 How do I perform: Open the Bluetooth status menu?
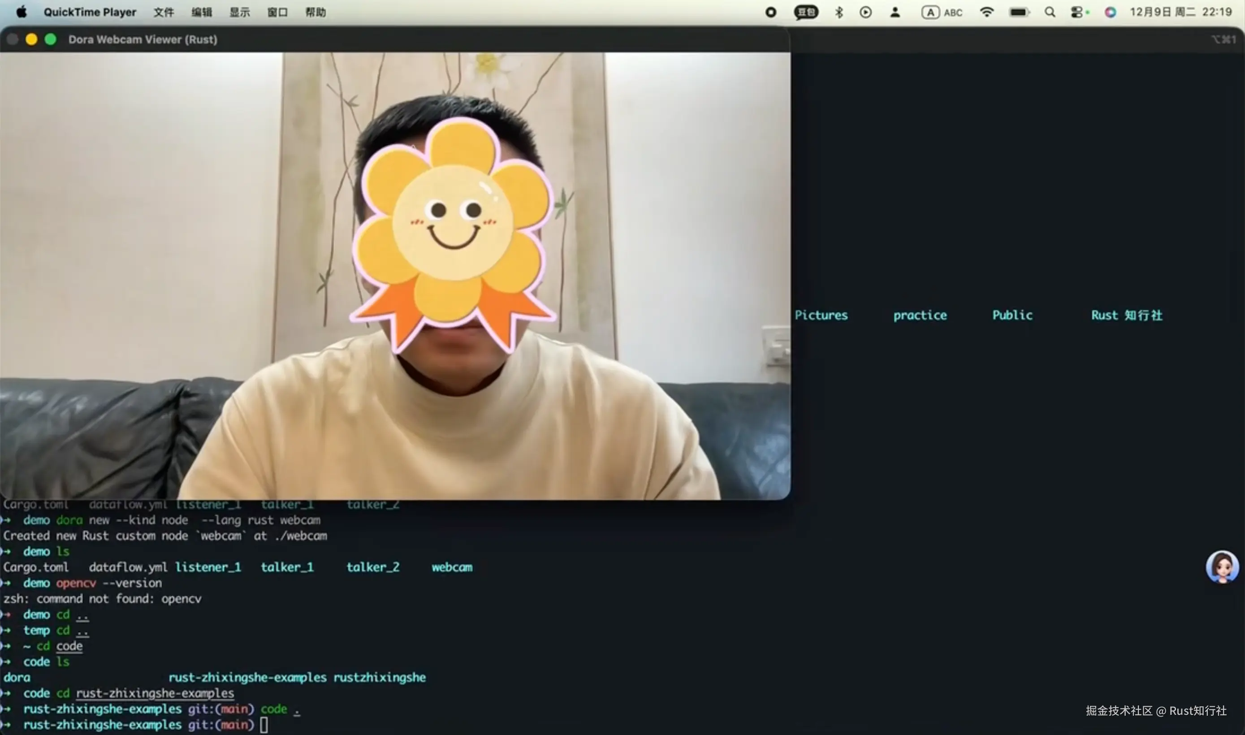coord(839,13)
